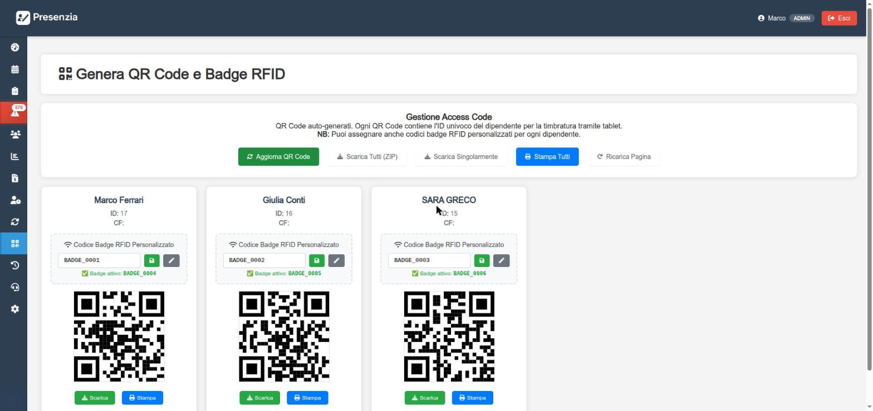Open the employees group icon in sidebar
The height and width of the screenshot is (411, 873).
click(x=15, y=135)
